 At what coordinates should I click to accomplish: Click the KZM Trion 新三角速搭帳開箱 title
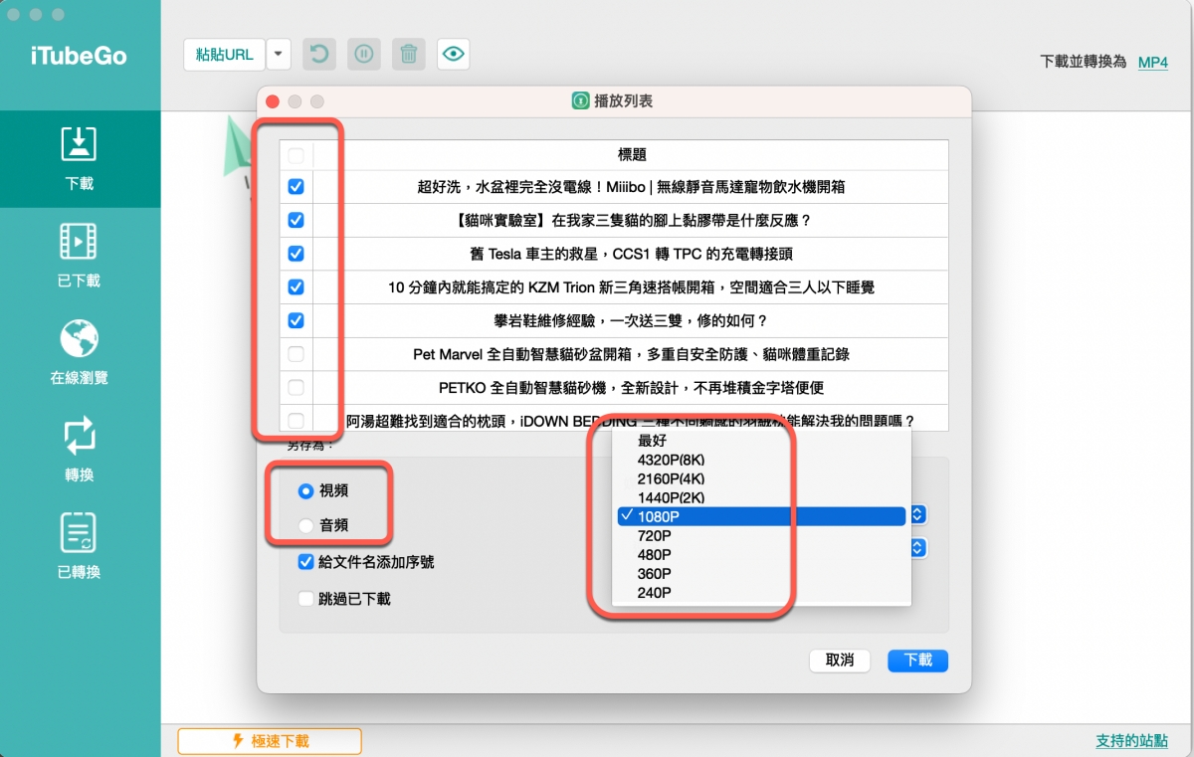pyautogui.click(x=632, y=286)
